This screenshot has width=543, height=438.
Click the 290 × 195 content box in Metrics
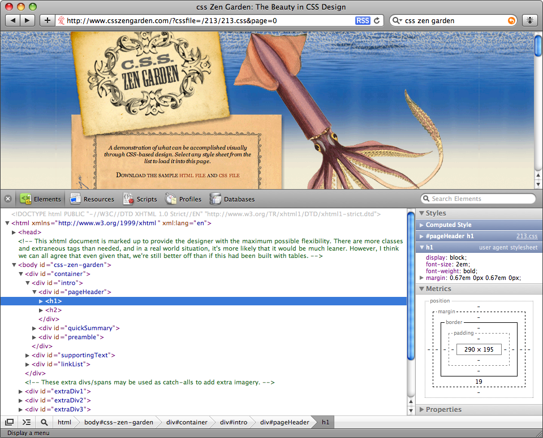479,349
